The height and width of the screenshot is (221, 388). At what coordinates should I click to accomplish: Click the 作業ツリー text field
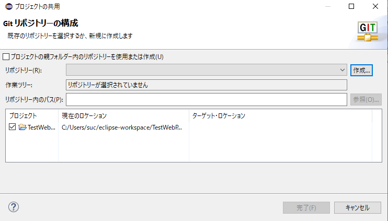[207, 85]
